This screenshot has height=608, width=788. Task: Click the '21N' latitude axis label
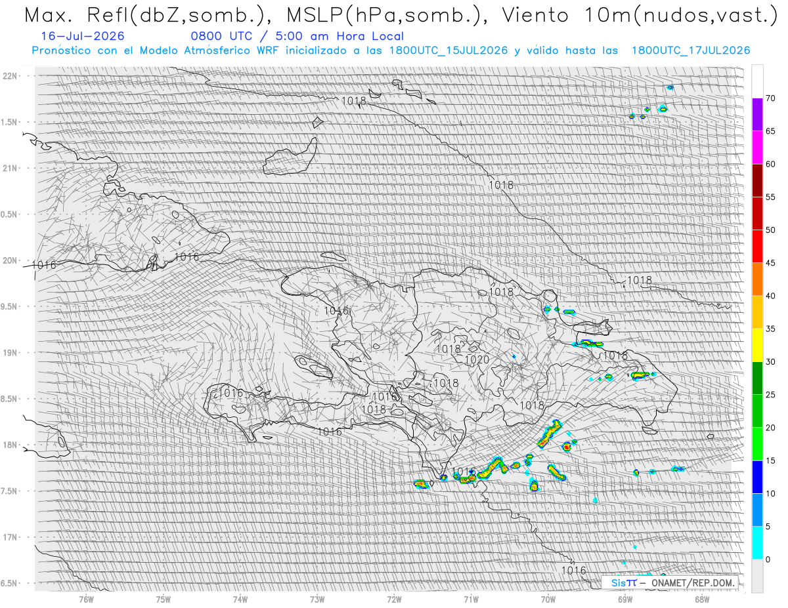click(10, 168)
